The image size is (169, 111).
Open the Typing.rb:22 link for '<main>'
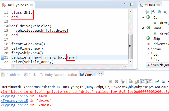click(15, 105)
